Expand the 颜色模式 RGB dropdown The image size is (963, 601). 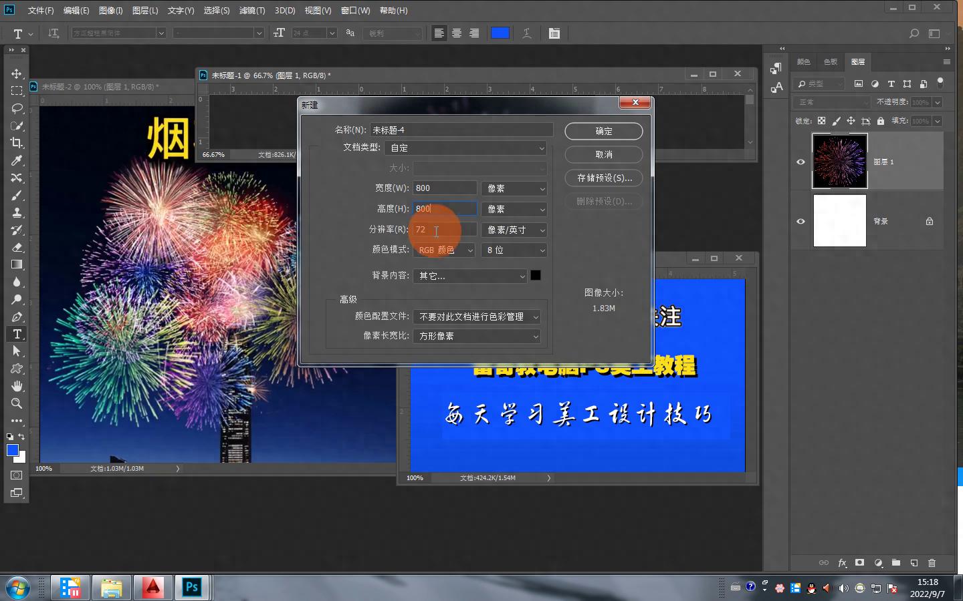coord(444,250)
